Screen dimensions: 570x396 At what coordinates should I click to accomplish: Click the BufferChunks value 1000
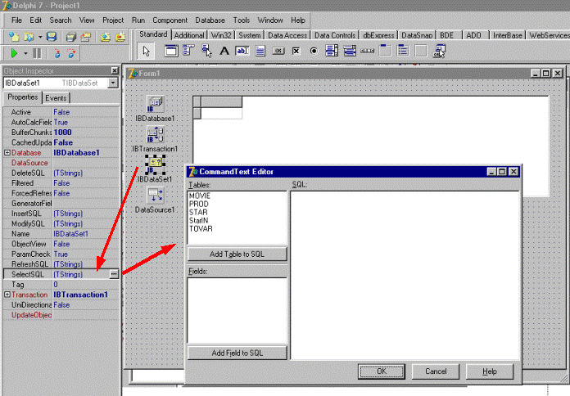86,133
